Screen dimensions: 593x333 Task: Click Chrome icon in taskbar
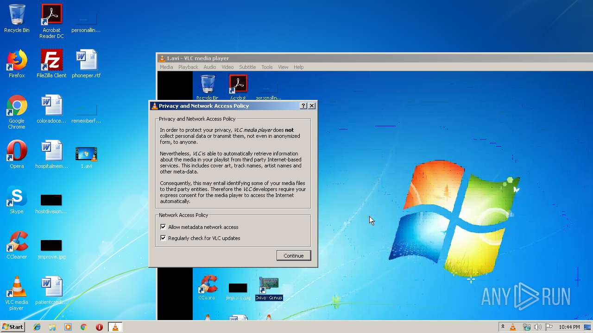(83, 327)
